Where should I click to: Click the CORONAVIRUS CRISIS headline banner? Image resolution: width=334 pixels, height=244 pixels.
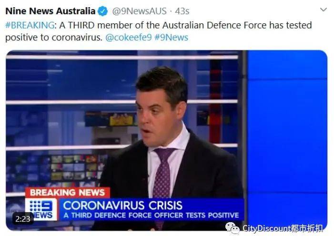[x=123, y=205]
